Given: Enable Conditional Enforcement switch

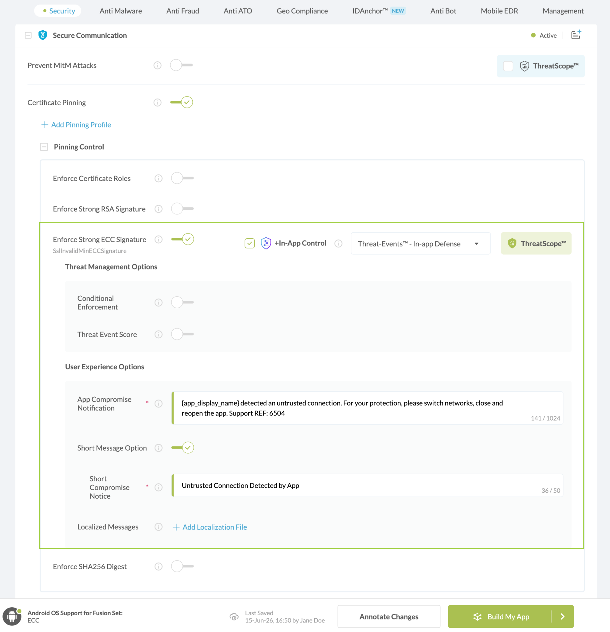Looking at the screenshot, I should coord(183,303).
